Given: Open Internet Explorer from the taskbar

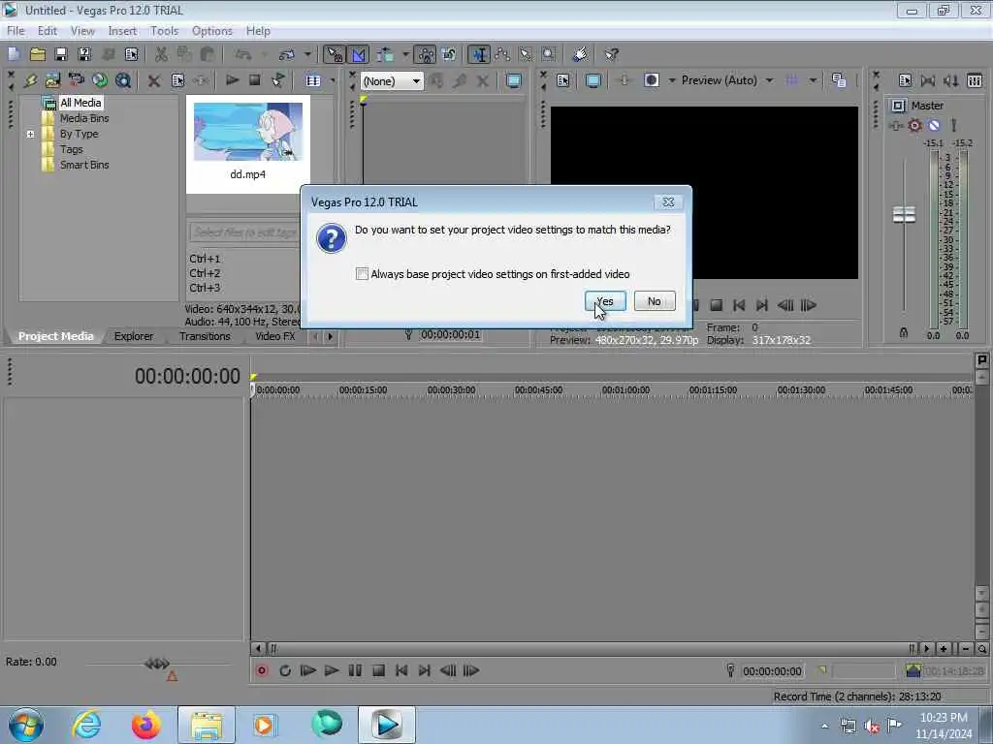Looking at the screenshot, I should click(86, 725).
